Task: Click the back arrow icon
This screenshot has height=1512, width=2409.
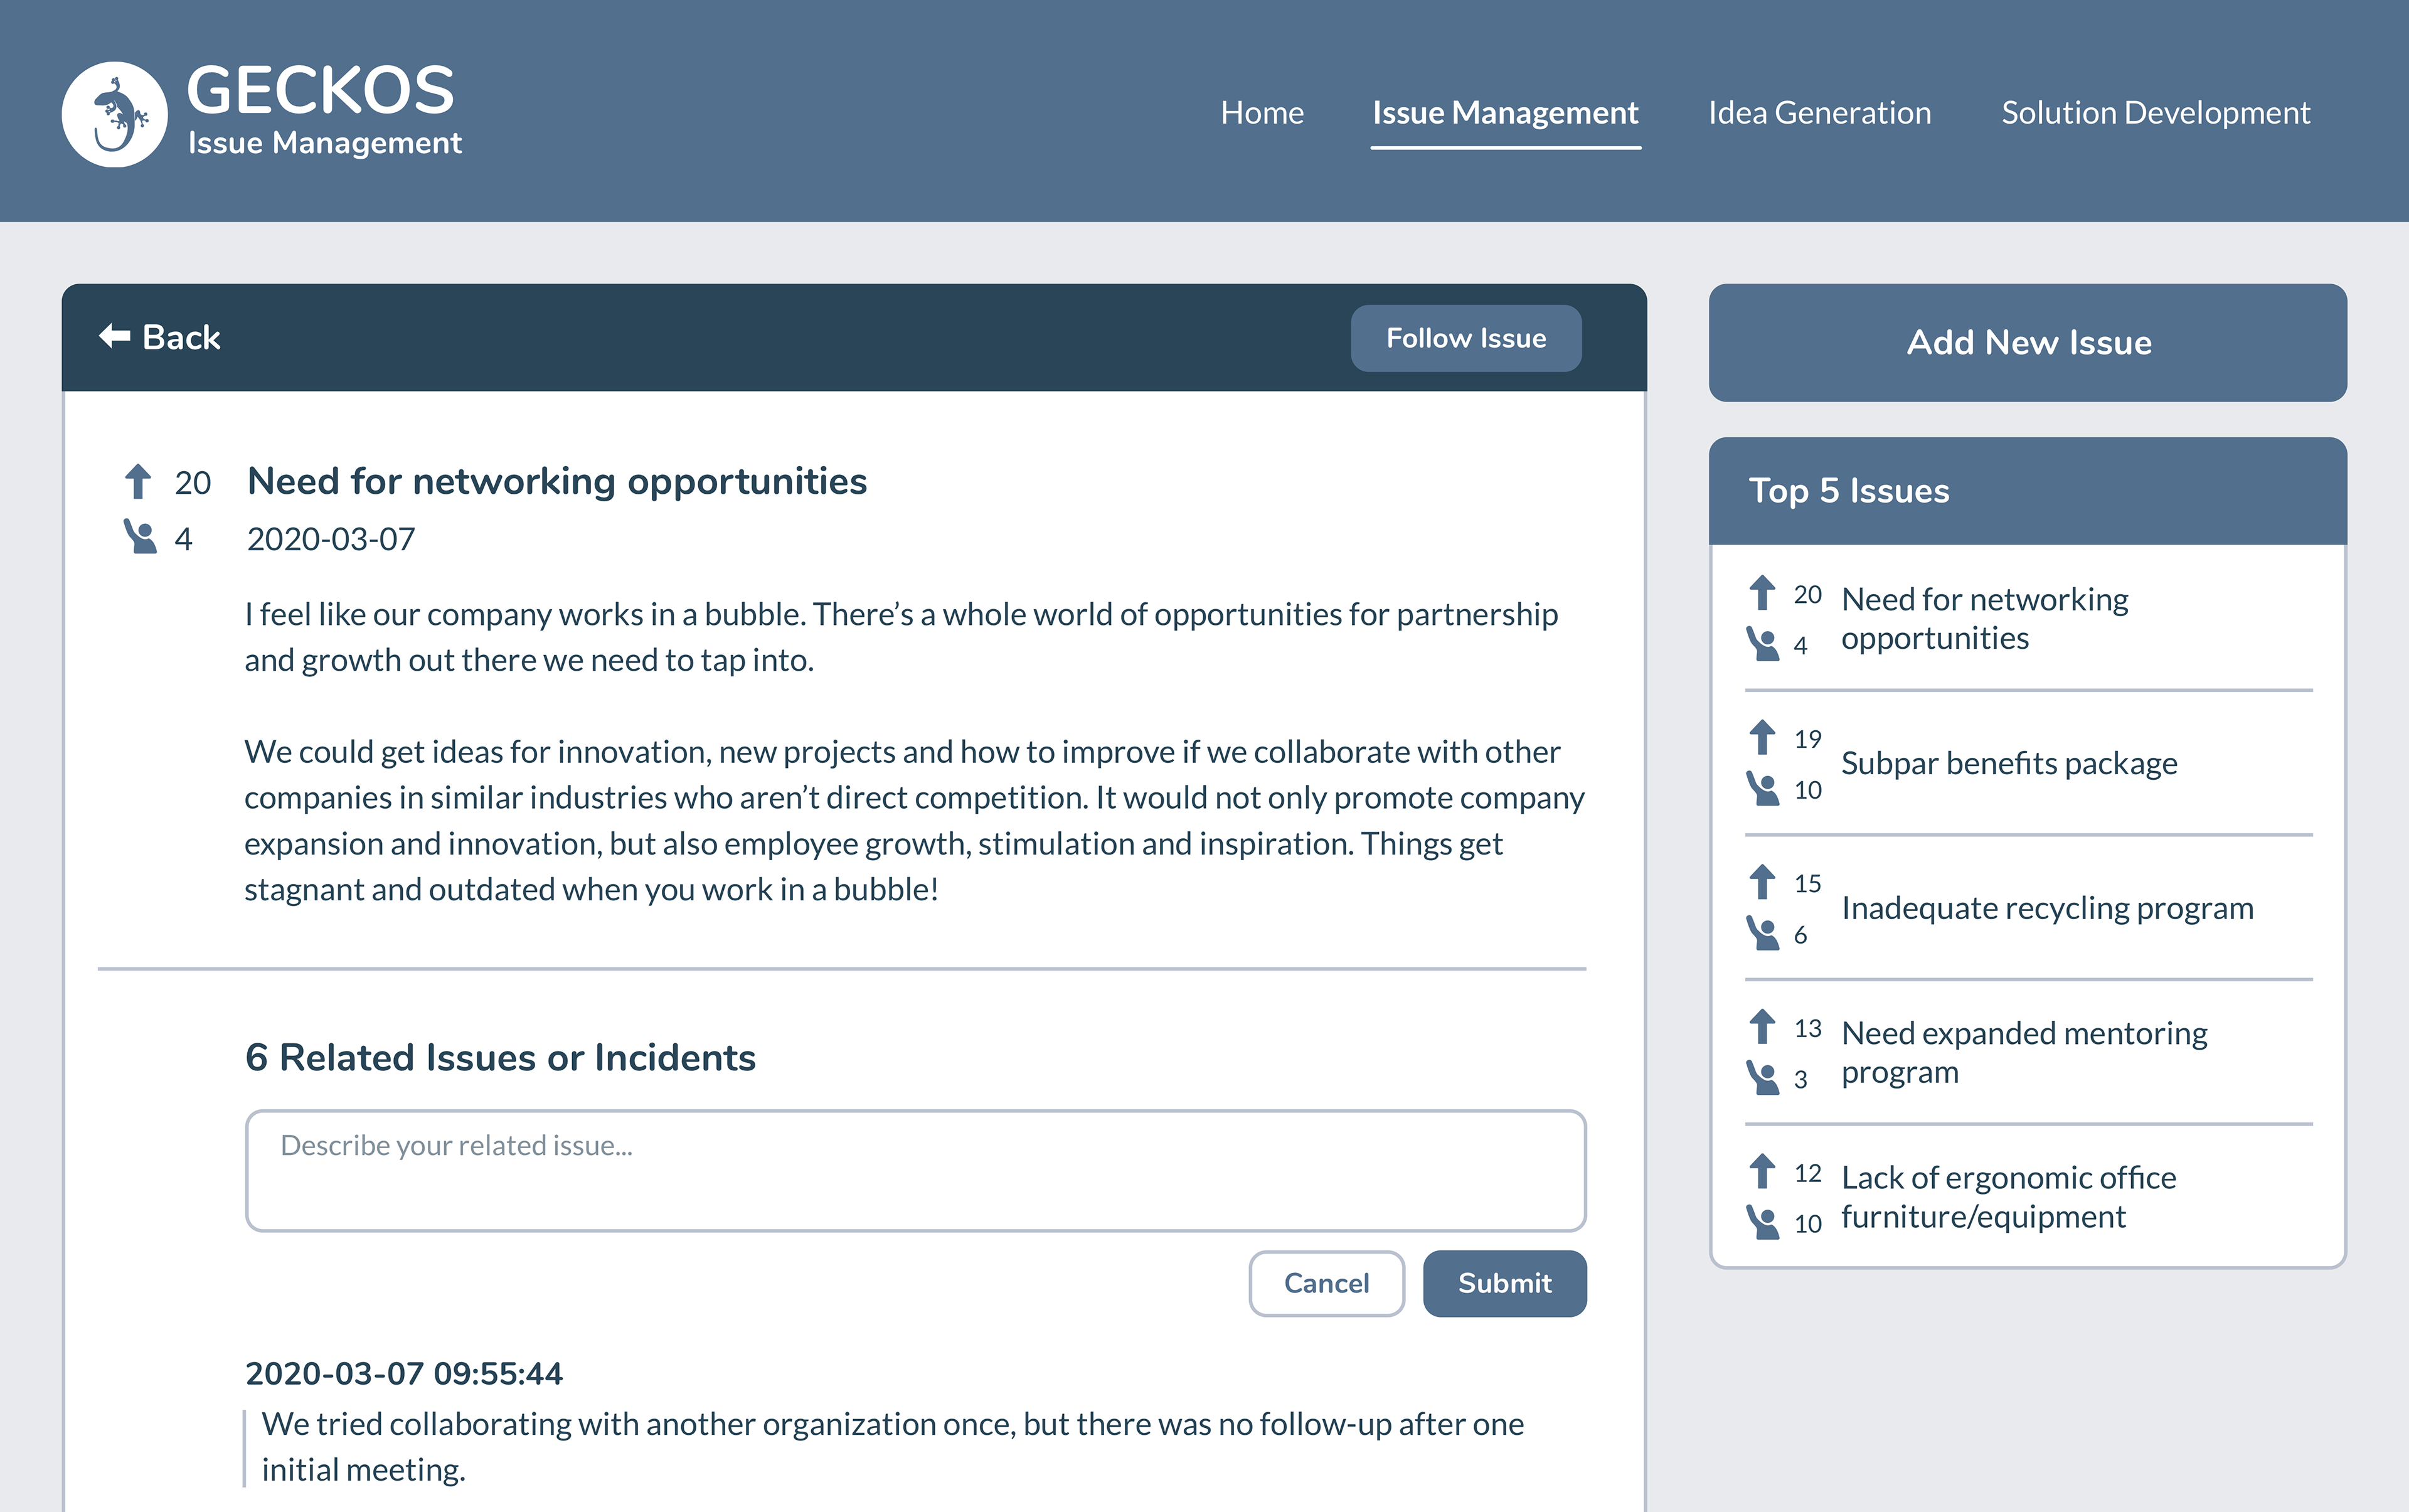Action: click(x=114, y=337)
